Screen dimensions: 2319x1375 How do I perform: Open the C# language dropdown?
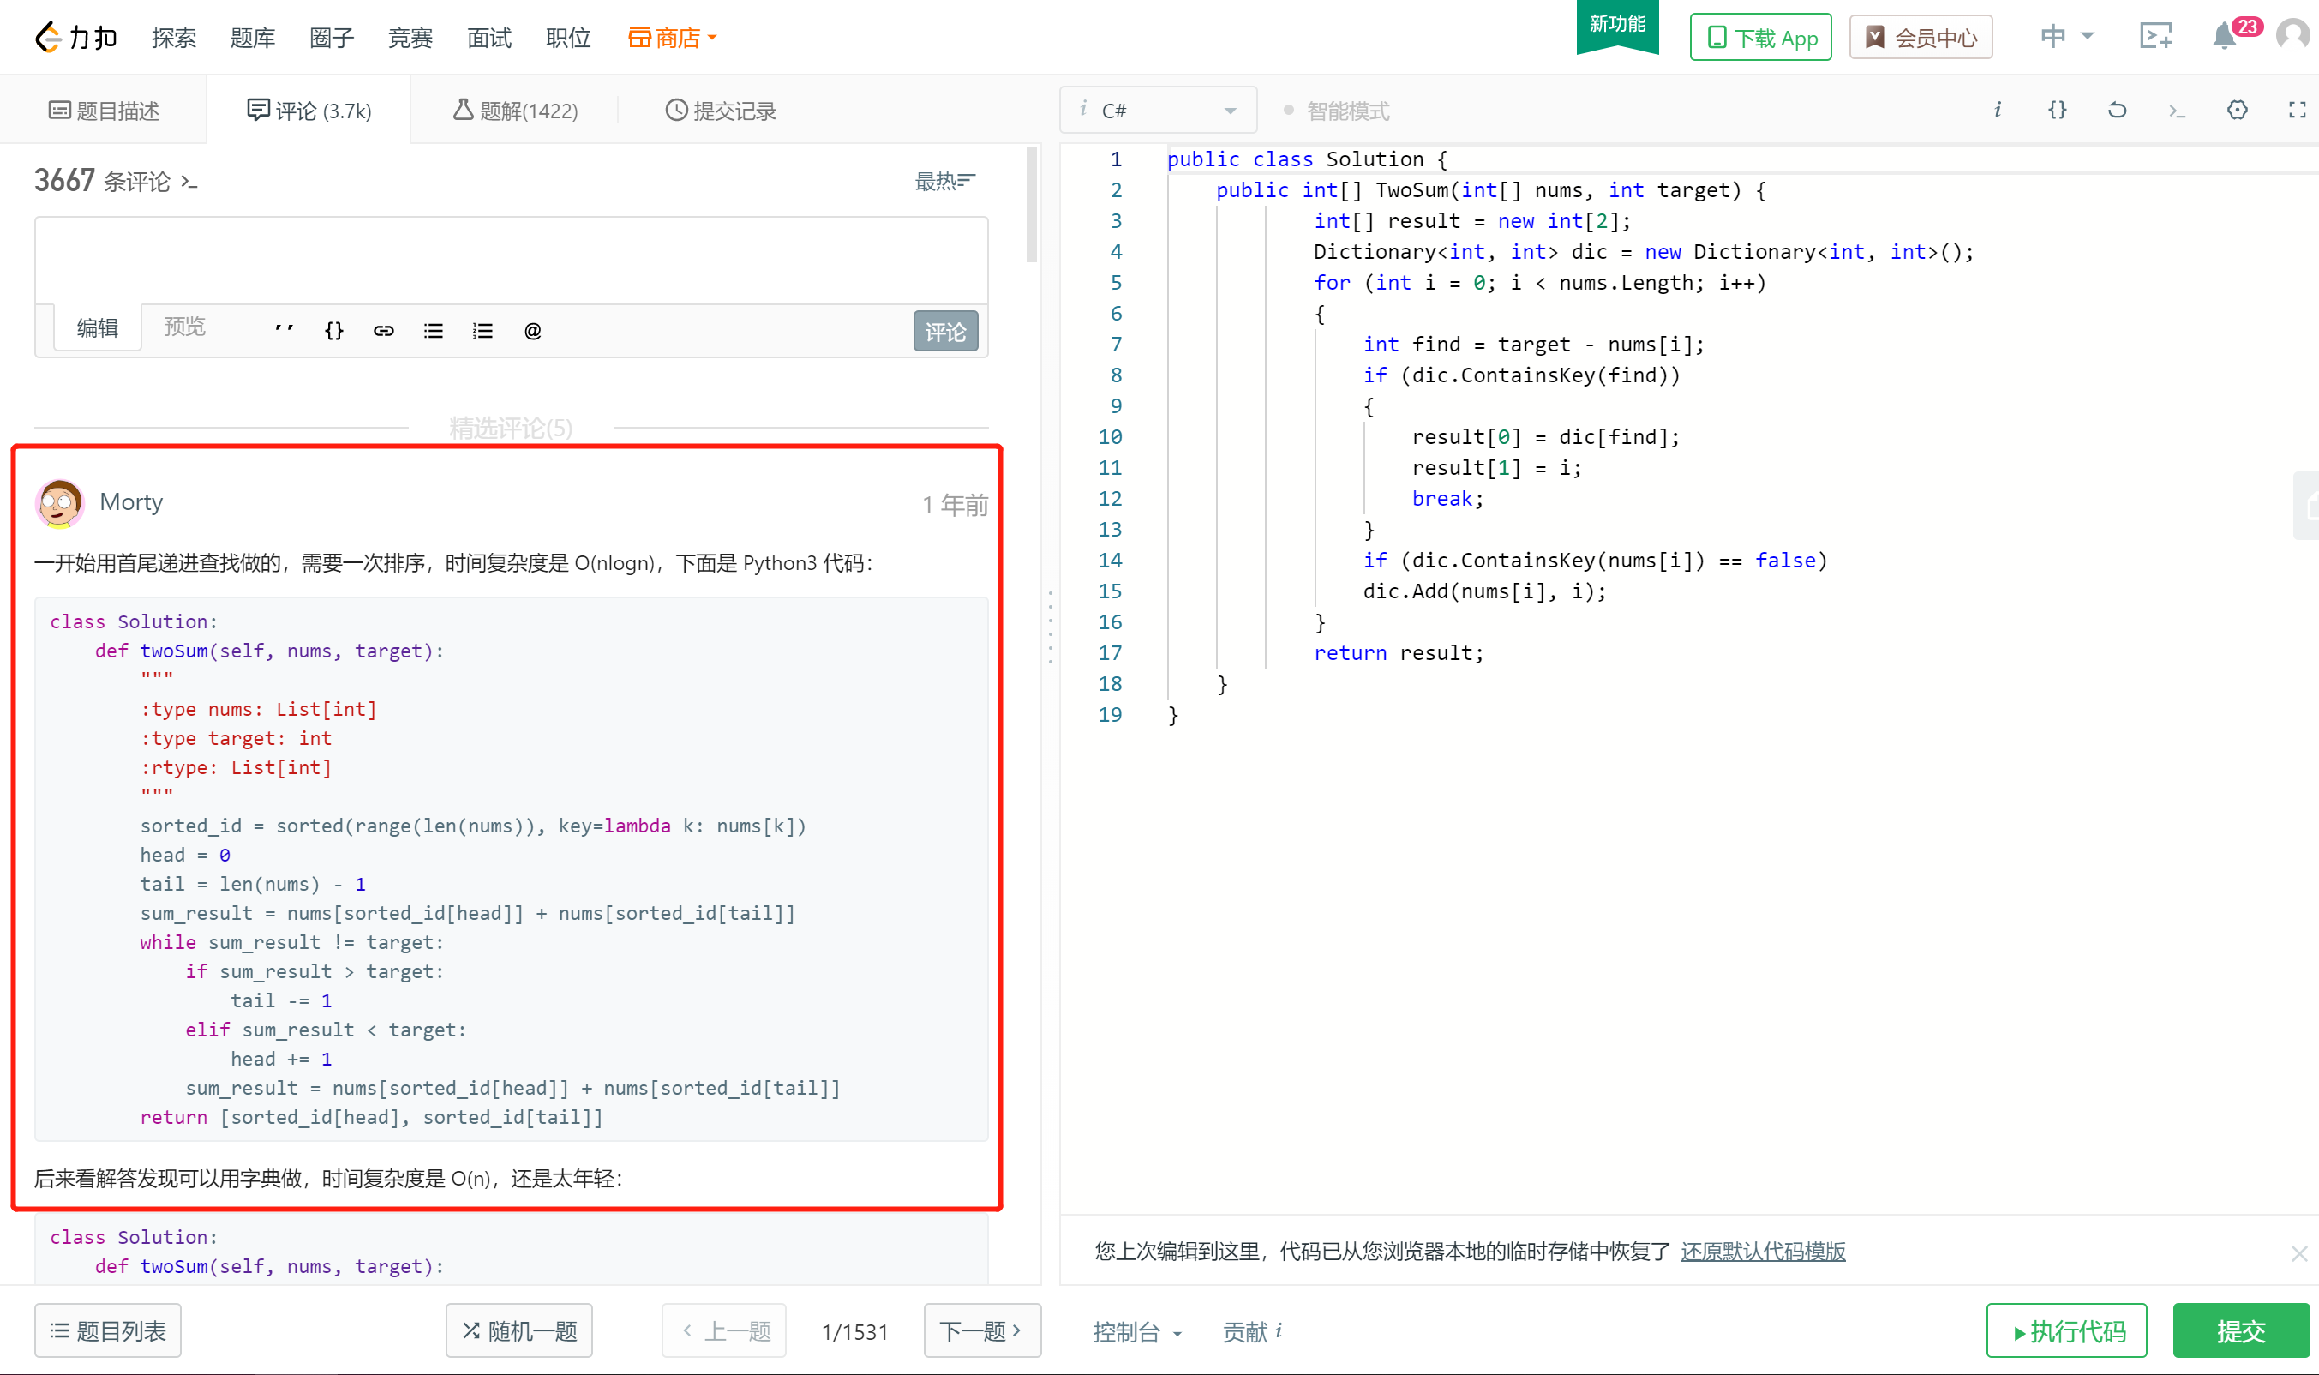(1159, 111)
